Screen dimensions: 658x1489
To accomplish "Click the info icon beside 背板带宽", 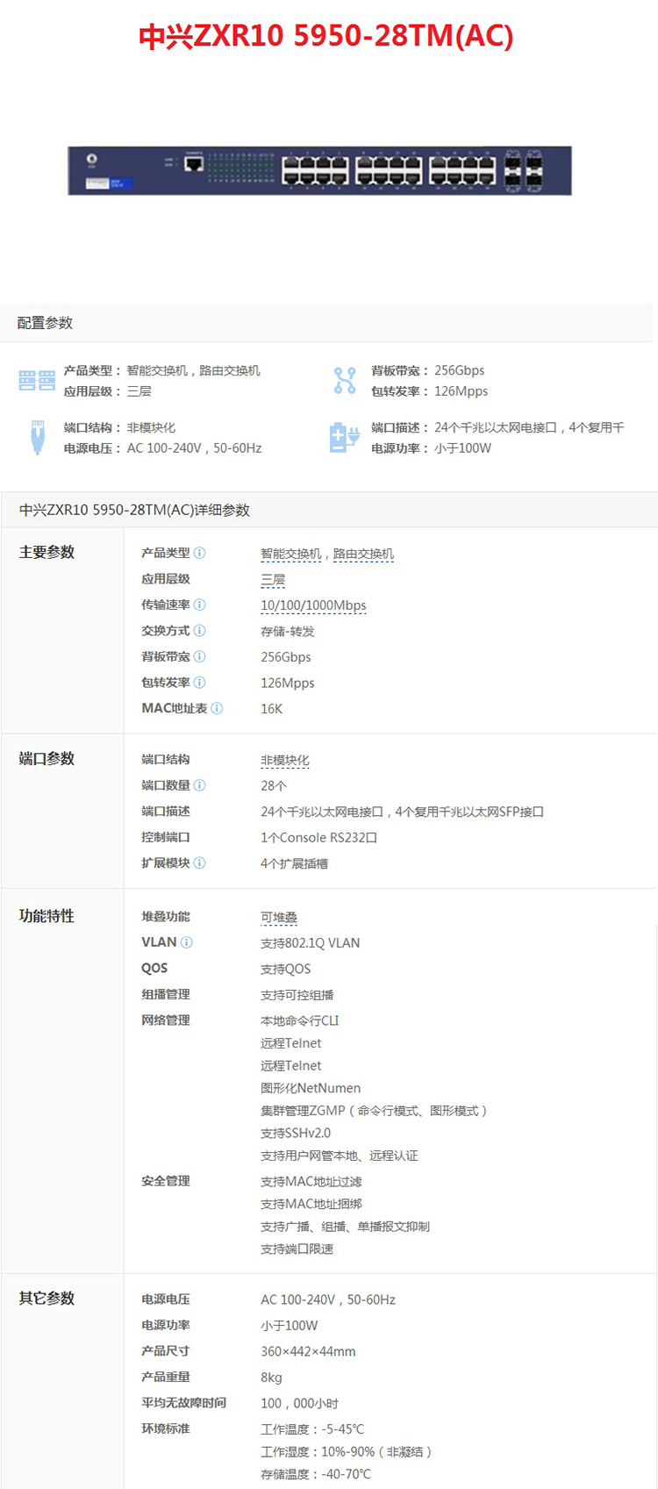I will pos(200,656).
